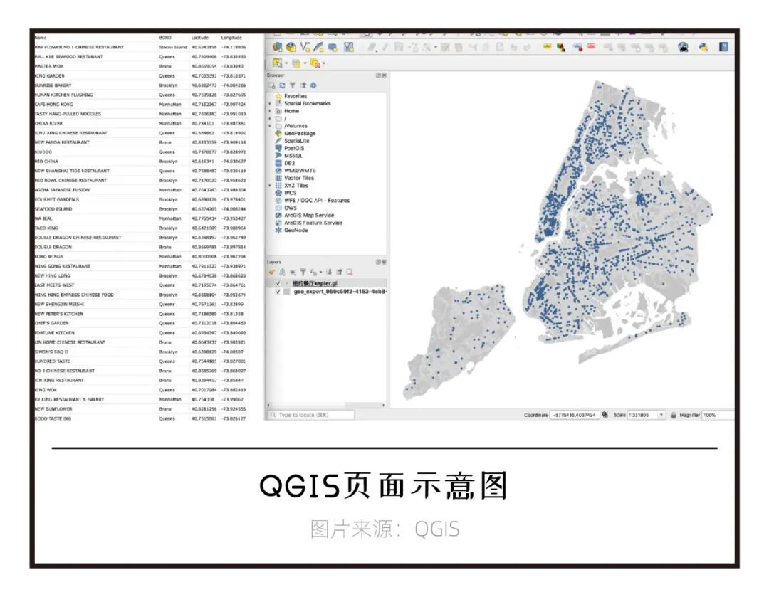Select SpatiaLite in the Browser tree
The width and height of the screenshot is (769, 597).
pos(292,141)
